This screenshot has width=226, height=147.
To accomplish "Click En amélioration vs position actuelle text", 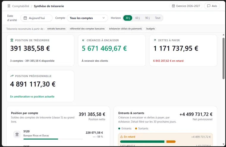I will [32, 97].
